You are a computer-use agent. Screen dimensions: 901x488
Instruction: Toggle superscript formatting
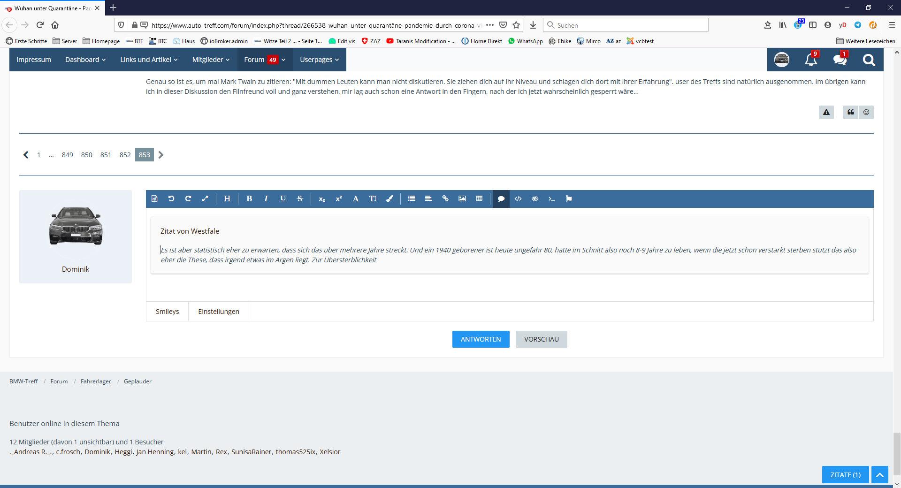(339, 198)
